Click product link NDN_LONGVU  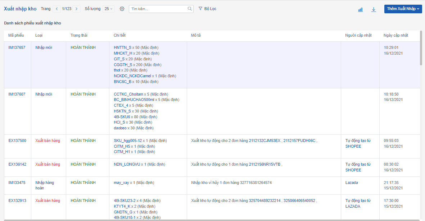127,164
